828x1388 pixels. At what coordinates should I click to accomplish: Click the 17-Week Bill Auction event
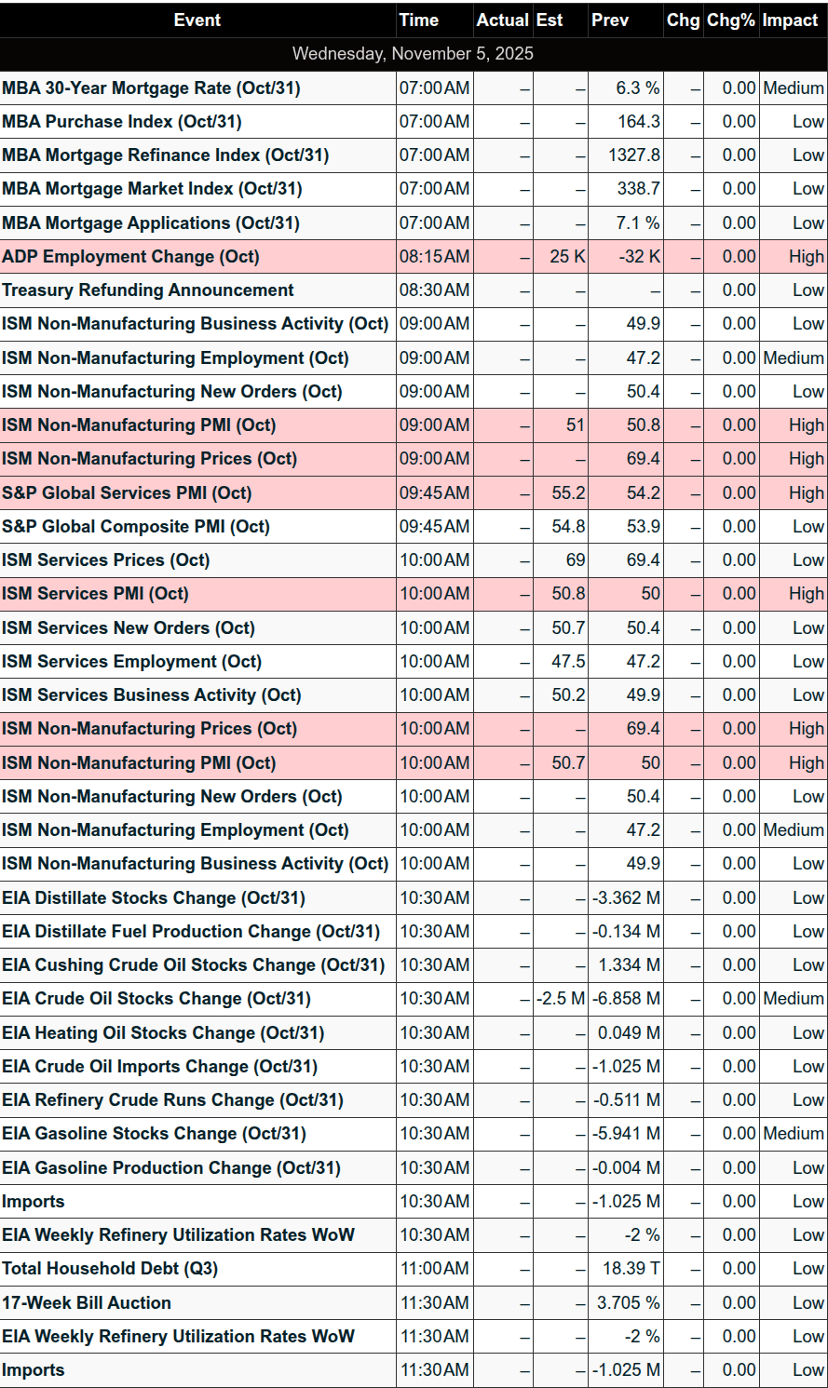(x=87, y=1302)
